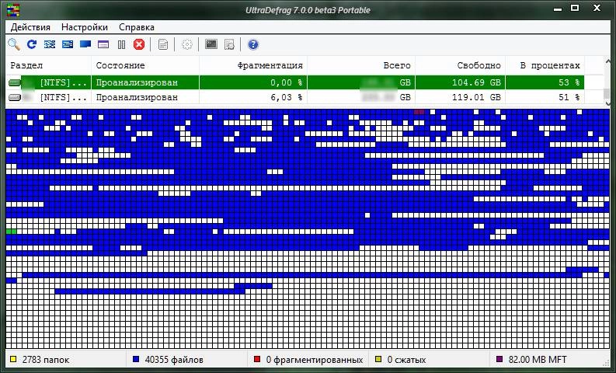Image resolution: width=616 pixels, height=373 pixels.
Task: Open the Настройки menu
Action: 85,27
